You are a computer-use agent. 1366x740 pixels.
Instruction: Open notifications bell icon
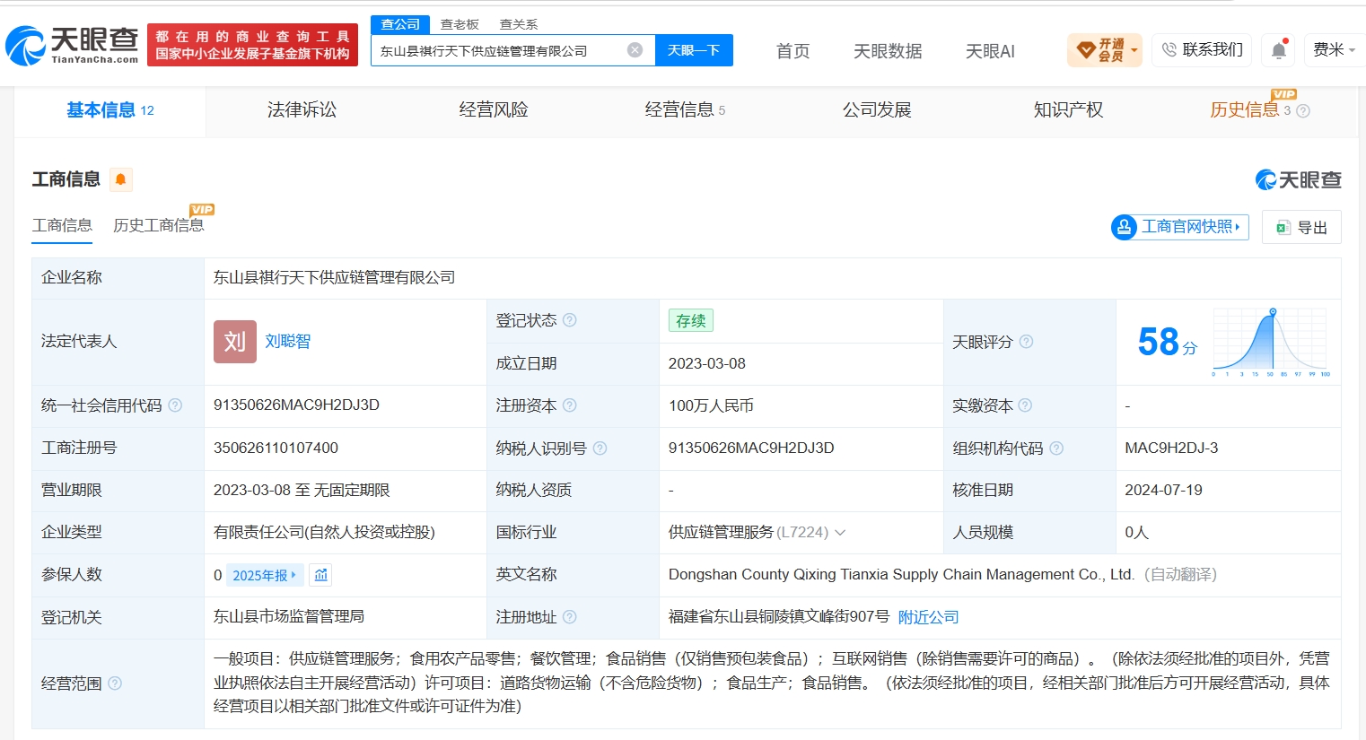point(1279,50)
